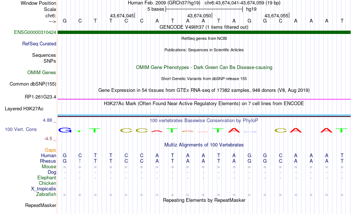Open Short Genetic Variants from dbSNP title
Viewport: 351px width, 214px height.
tap(204, 79)
